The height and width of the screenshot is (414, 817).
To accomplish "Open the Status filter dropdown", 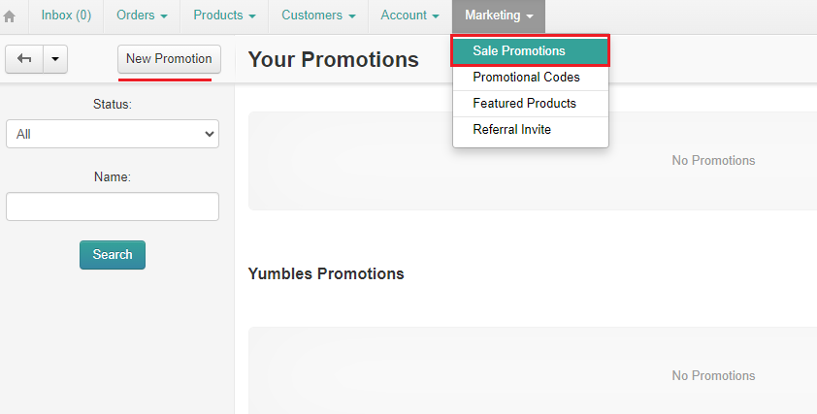I will 113,134.
